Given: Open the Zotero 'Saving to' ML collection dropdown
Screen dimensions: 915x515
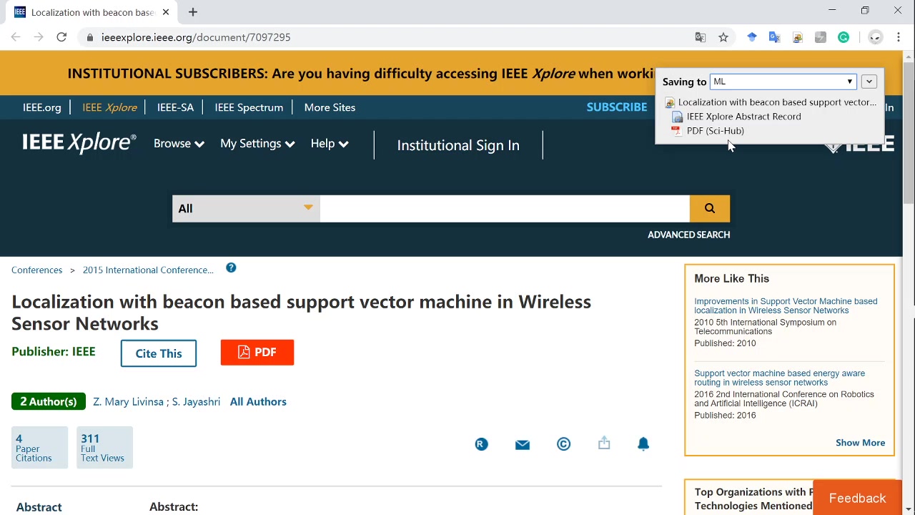Looking at the screenshot, I should 783,82.
